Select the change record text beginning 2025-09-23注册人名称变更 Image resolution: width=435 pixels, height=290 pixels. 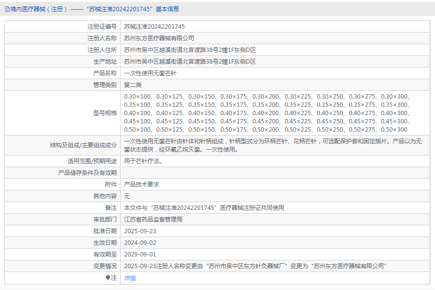pos(255,266)
